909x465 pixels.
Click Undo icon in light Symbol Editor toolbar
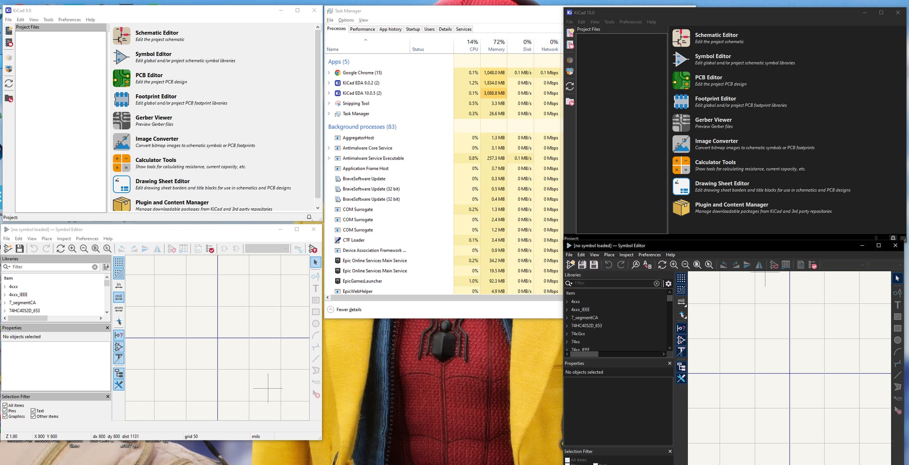tap(34, 249)
